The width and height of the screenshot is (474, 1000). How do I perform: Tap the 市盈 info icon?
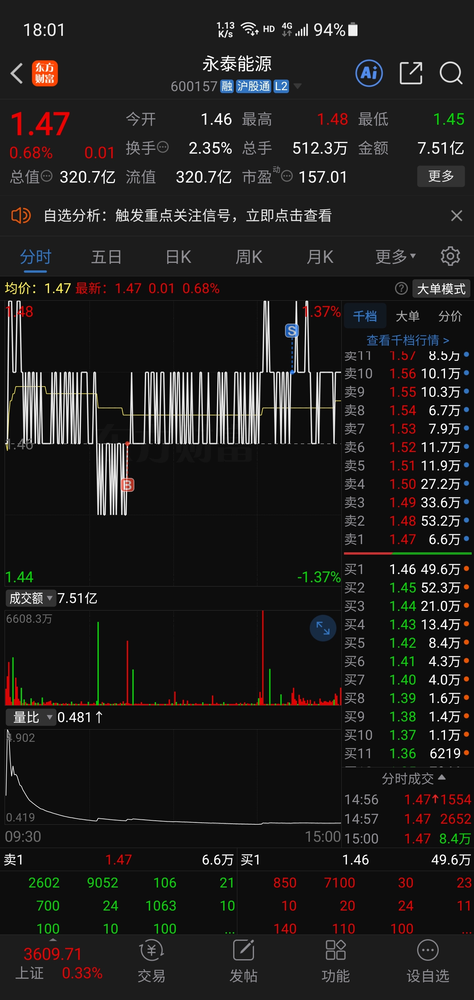287,176
